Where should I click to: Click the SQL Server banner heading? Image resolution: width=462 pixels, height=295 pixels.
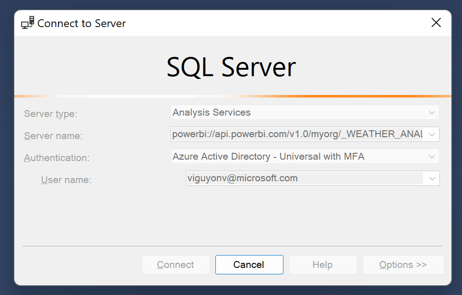tap(231, 67)
